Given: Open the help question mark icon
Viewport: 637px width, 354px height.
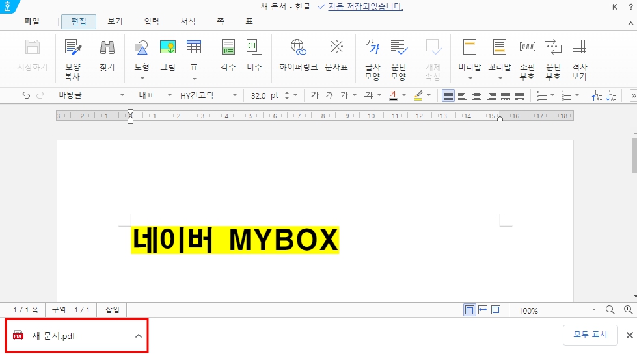Looking at the screenshot, I should 631,7.
